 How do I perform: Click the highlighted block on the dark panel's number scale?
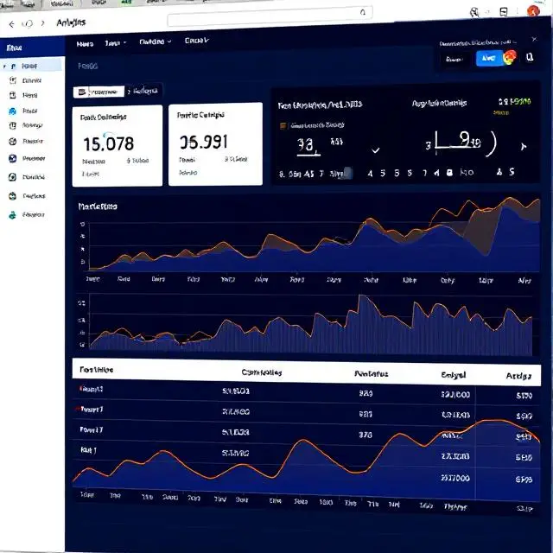347,172
